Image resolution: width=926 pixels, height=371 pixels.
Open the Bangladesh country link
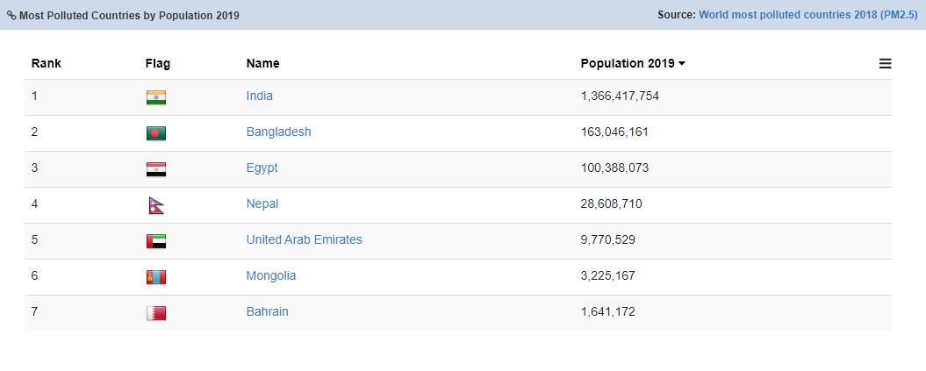coord(278,132)
